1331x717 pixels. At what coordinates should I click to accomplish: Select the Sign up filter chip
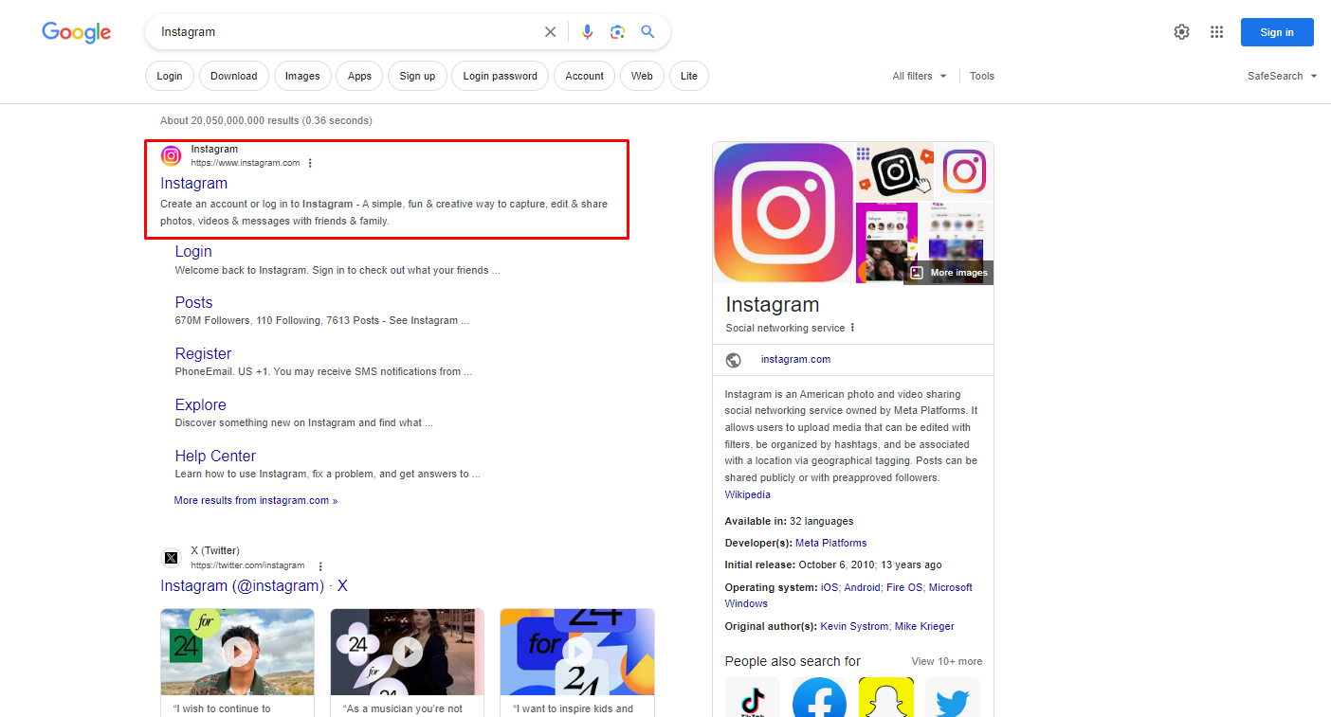coord(417,76)
